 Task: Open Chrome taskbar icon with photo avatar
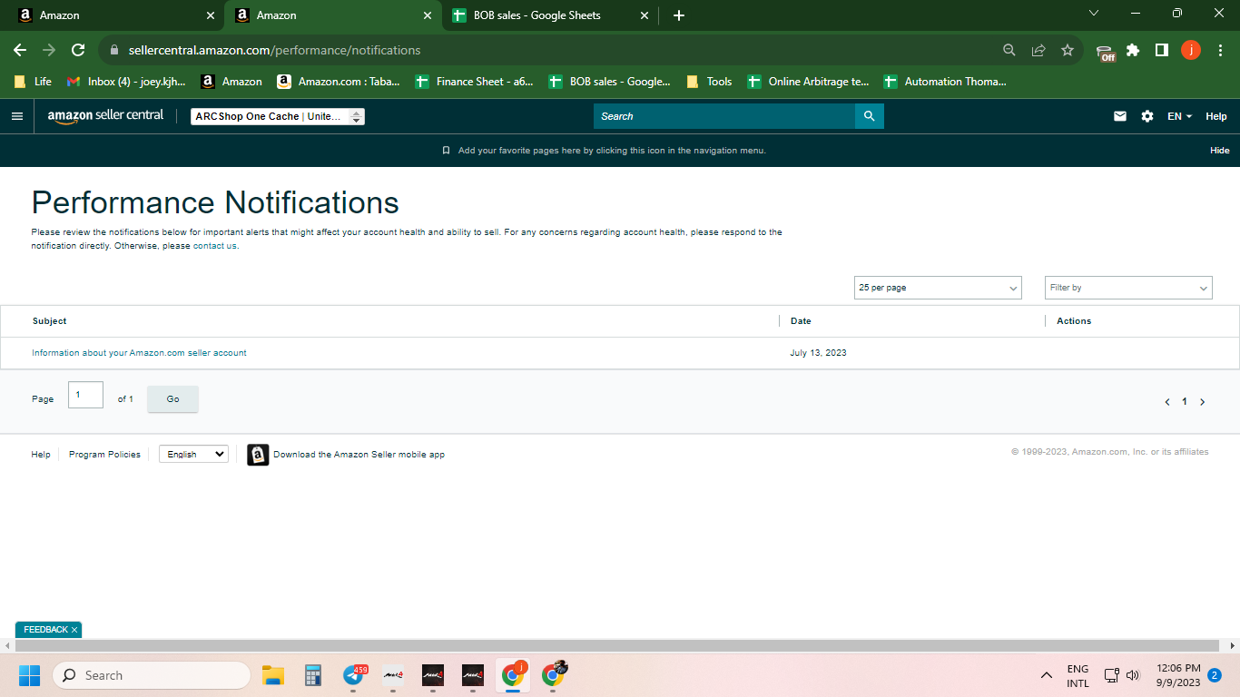(553, 674)
